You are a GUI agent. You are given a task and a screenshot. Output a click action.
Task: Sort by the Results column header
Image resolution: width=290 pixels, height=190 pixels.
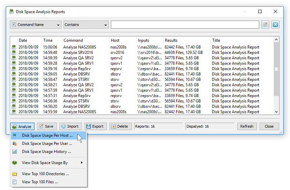click(x=187, y=41)
